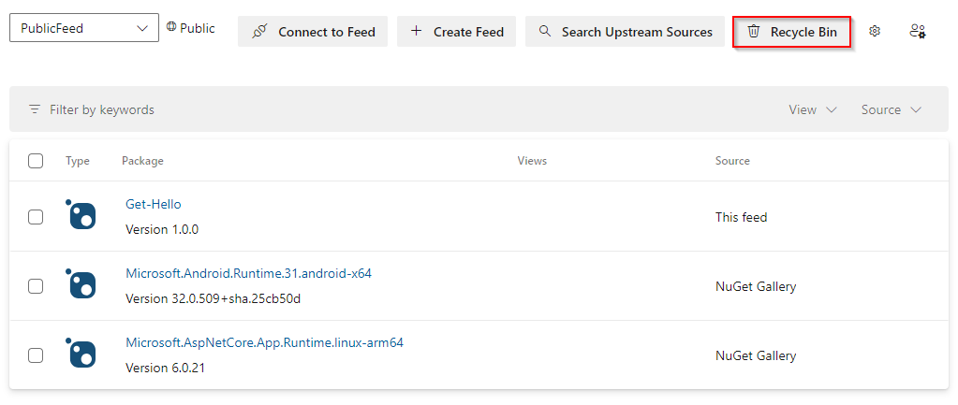Expand the Source filter dropdown
This screenshot has width=958, height=405.
click(891, 109)
